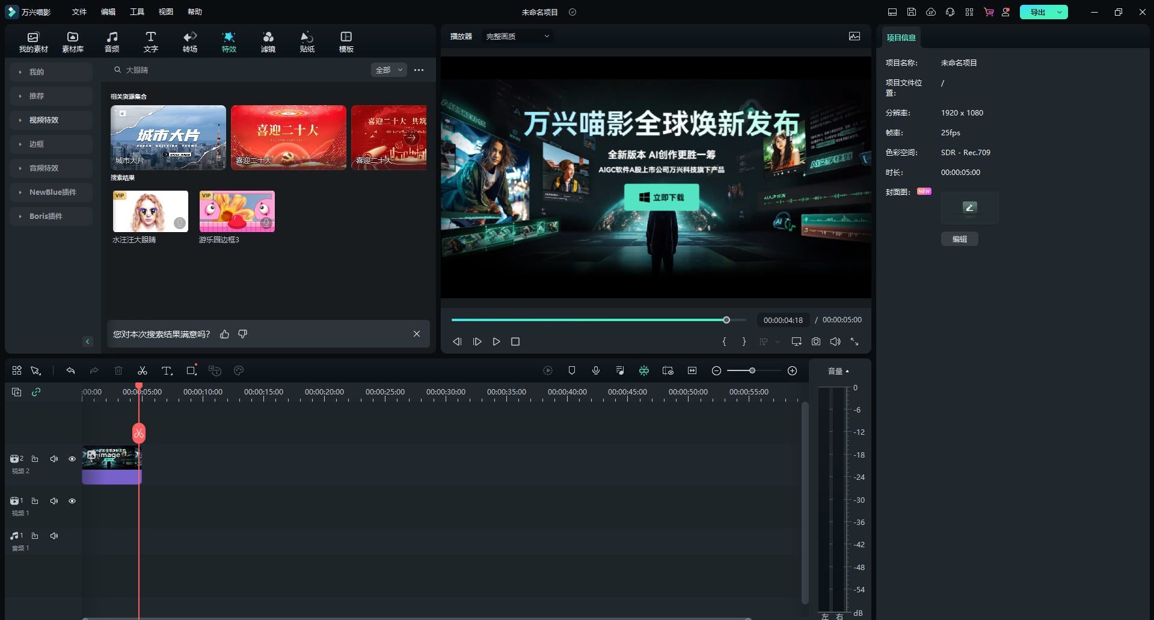Take a snapshot of the preview

point(816,342)
